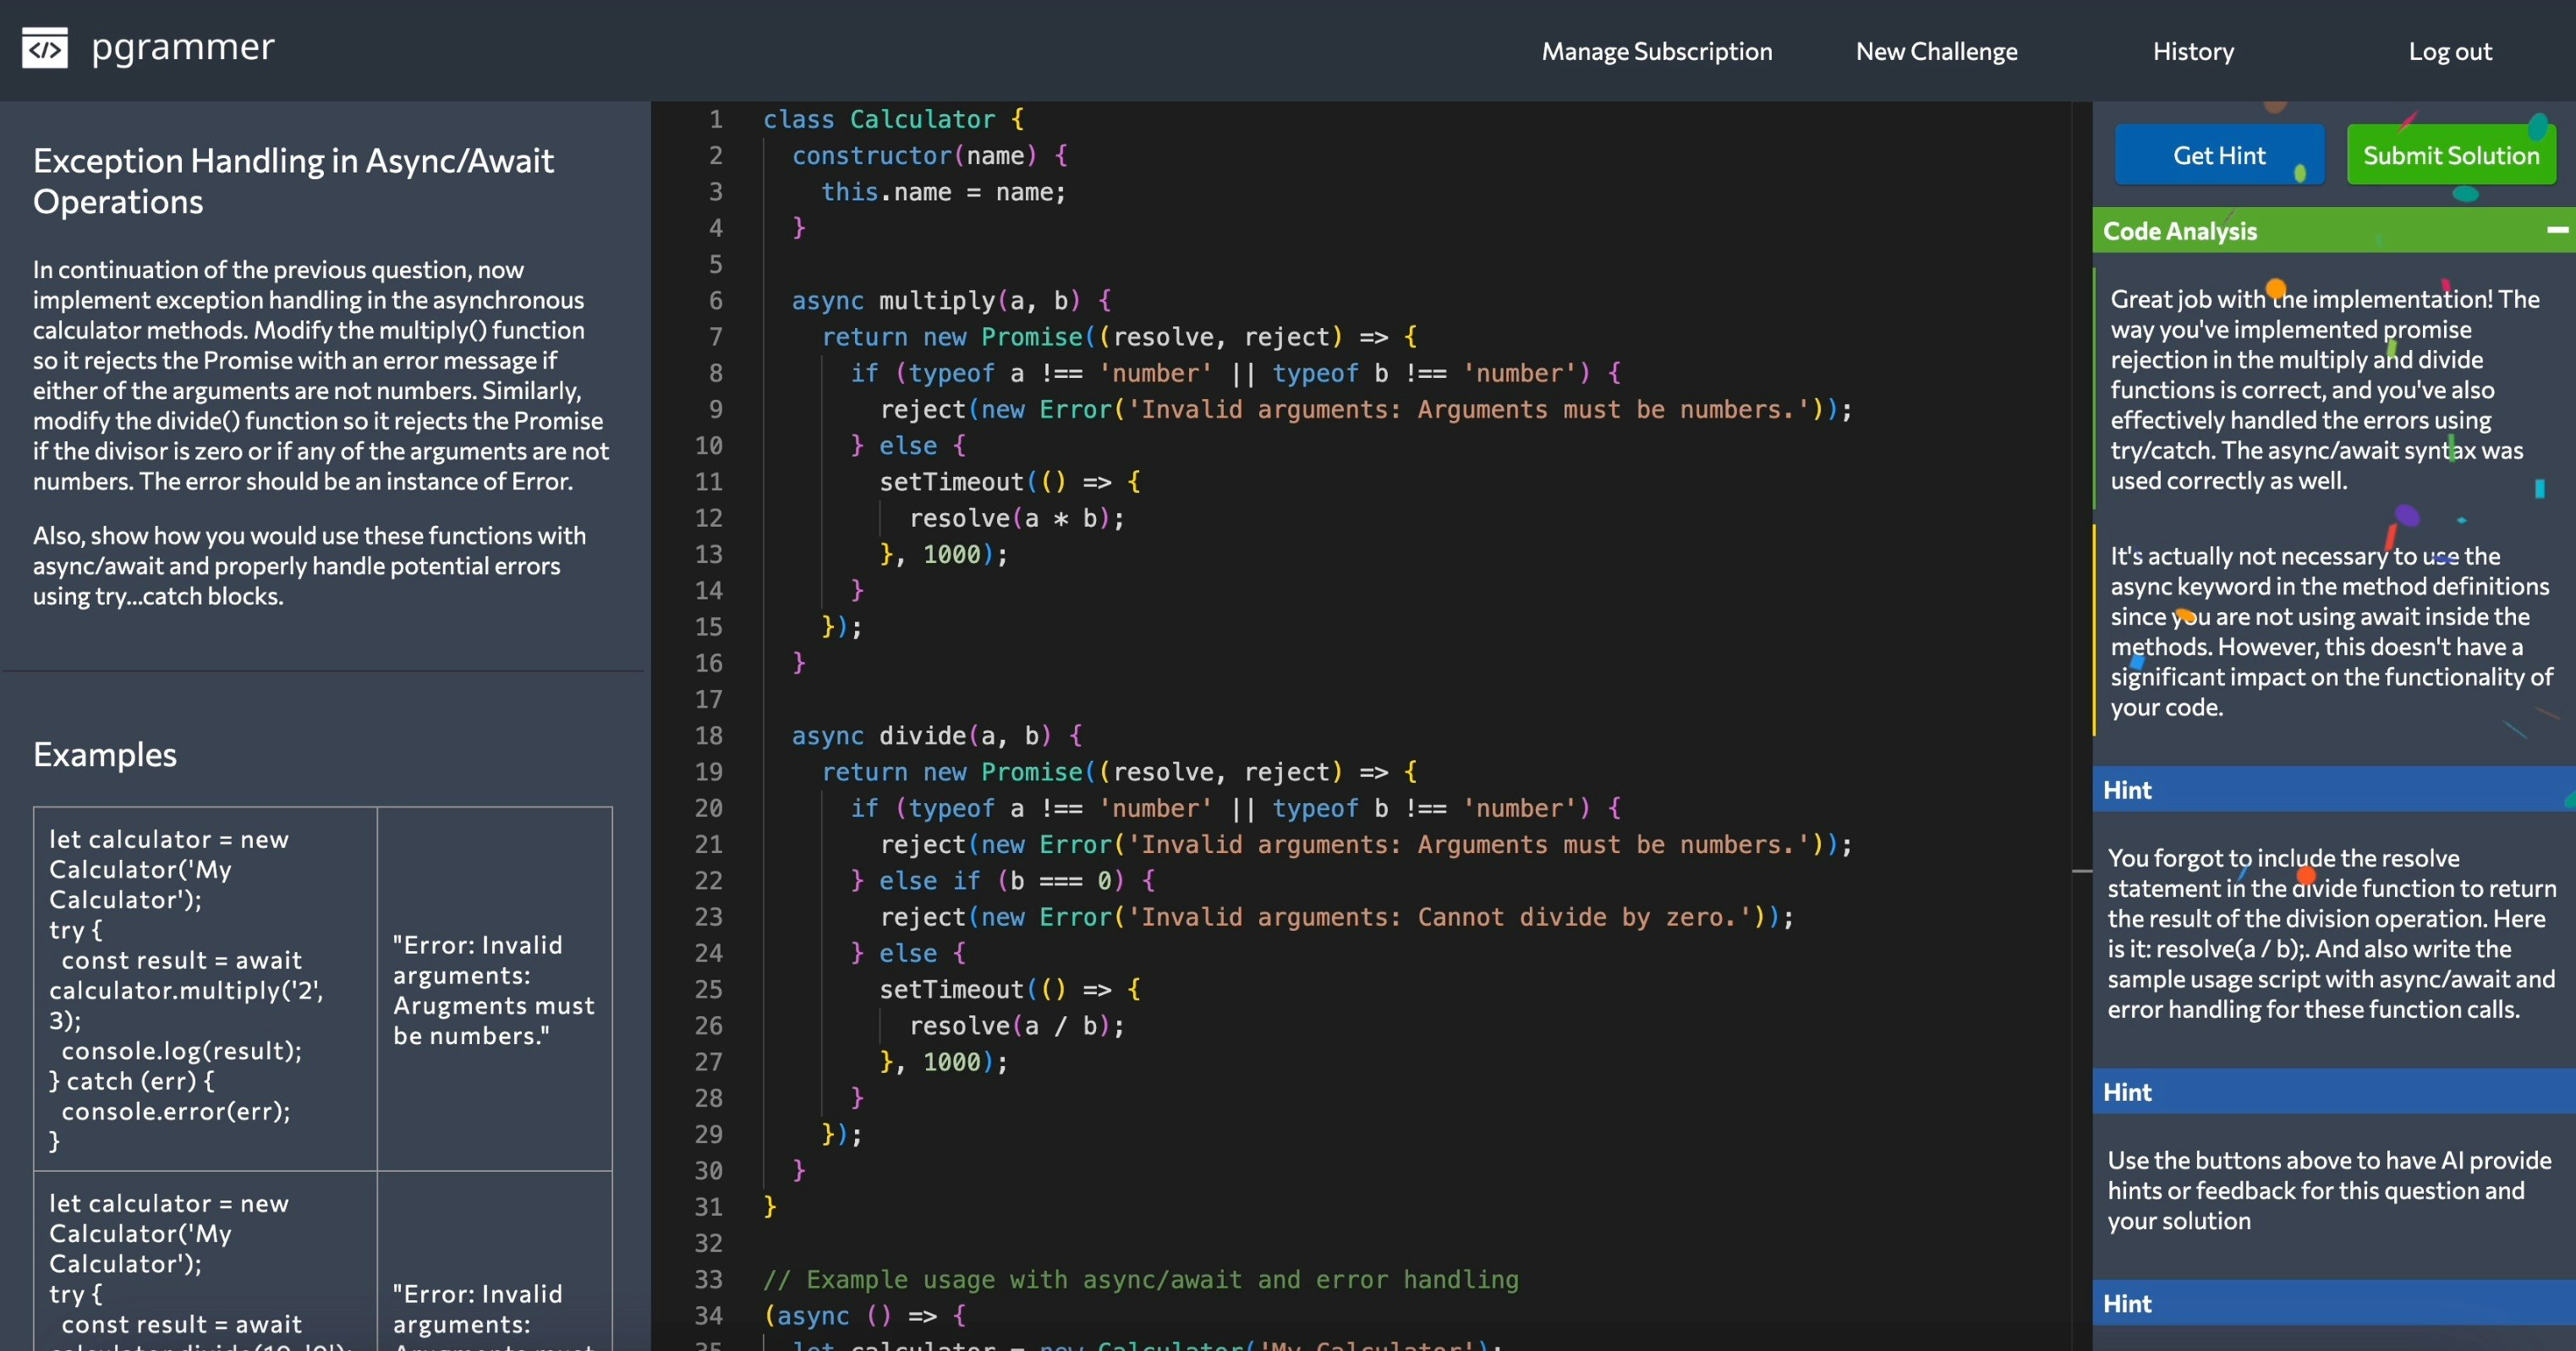This screenshot has width=2576, height=1351.
Task: Click the pgrammer code logo icon
Action: (44, 47)
